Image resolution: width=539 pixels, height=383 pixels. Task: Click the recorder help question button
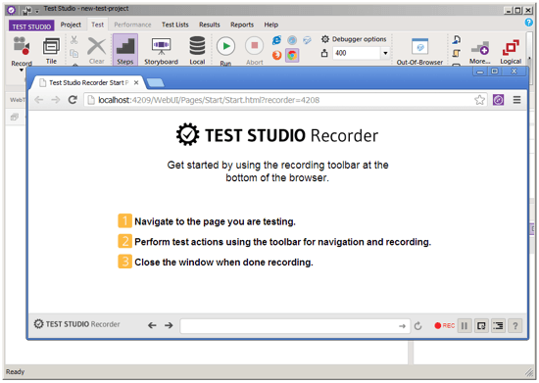click(514, 325)
